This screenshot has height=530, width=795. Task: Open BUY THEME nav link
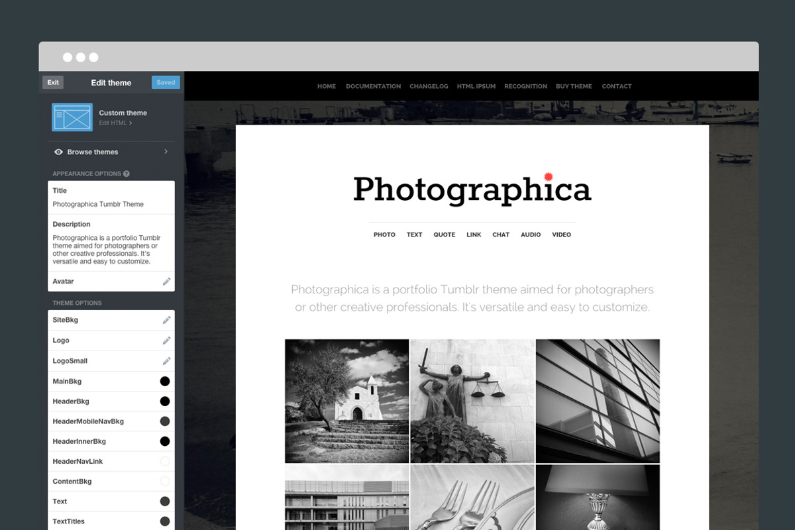[x=574, y=86]
